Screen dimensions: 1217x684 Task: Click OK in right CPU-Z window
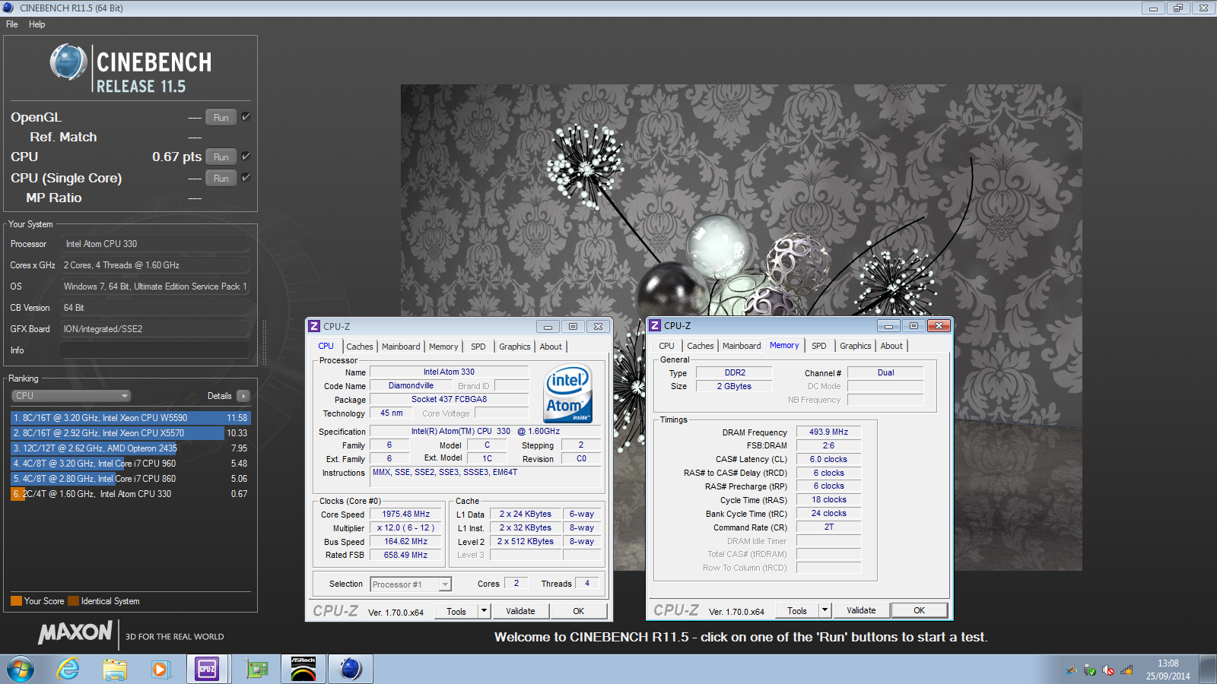pyautogui.click(x=920, y=610)
